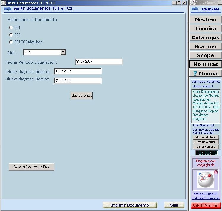This screenshot has height=211, width=222.
Task: Select Gestion de Nomina in open windows list
Action: [206, 96]
